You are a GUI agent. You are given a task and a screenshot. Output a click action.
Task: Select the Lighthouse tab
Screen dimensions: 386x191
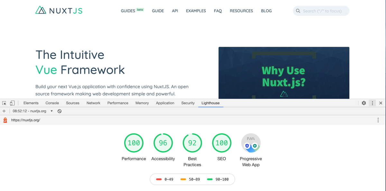[211, 103]
